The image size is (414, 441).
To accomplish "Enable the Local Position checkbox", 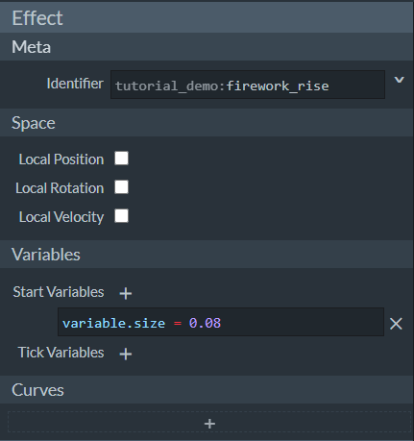I will pyautogui.click(x=122, y=159).
